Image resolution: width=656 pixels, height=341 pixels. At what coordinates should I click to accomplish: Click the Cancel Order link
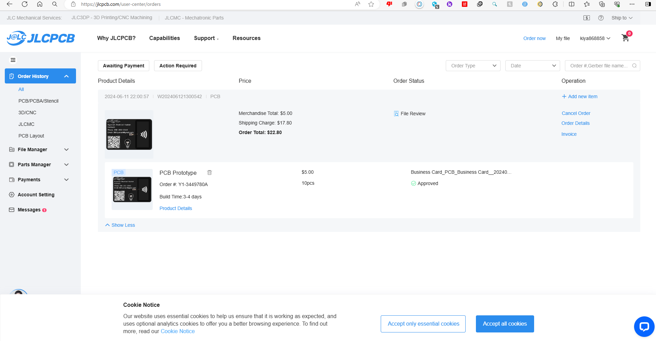pos(576,113)
